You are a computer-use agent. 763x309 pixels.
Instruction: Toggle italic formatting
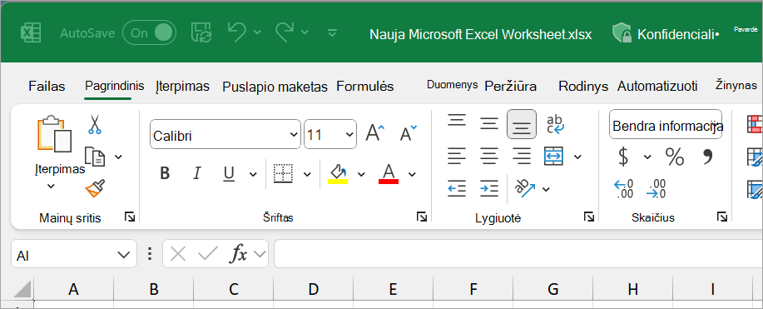coord(197,173)
